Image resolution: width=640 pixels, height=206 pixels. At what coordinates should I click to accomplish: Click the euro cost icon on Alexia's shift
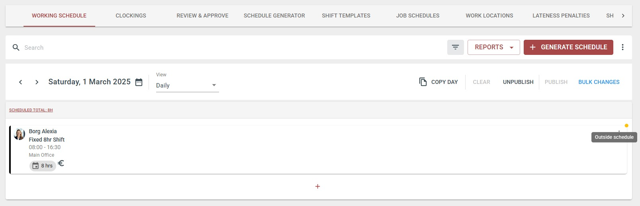61,163
